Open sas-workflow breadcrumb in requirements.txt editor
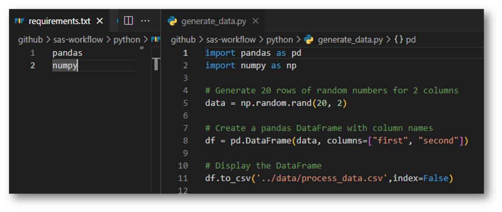The image size is (502, 212). coord(78,40)
